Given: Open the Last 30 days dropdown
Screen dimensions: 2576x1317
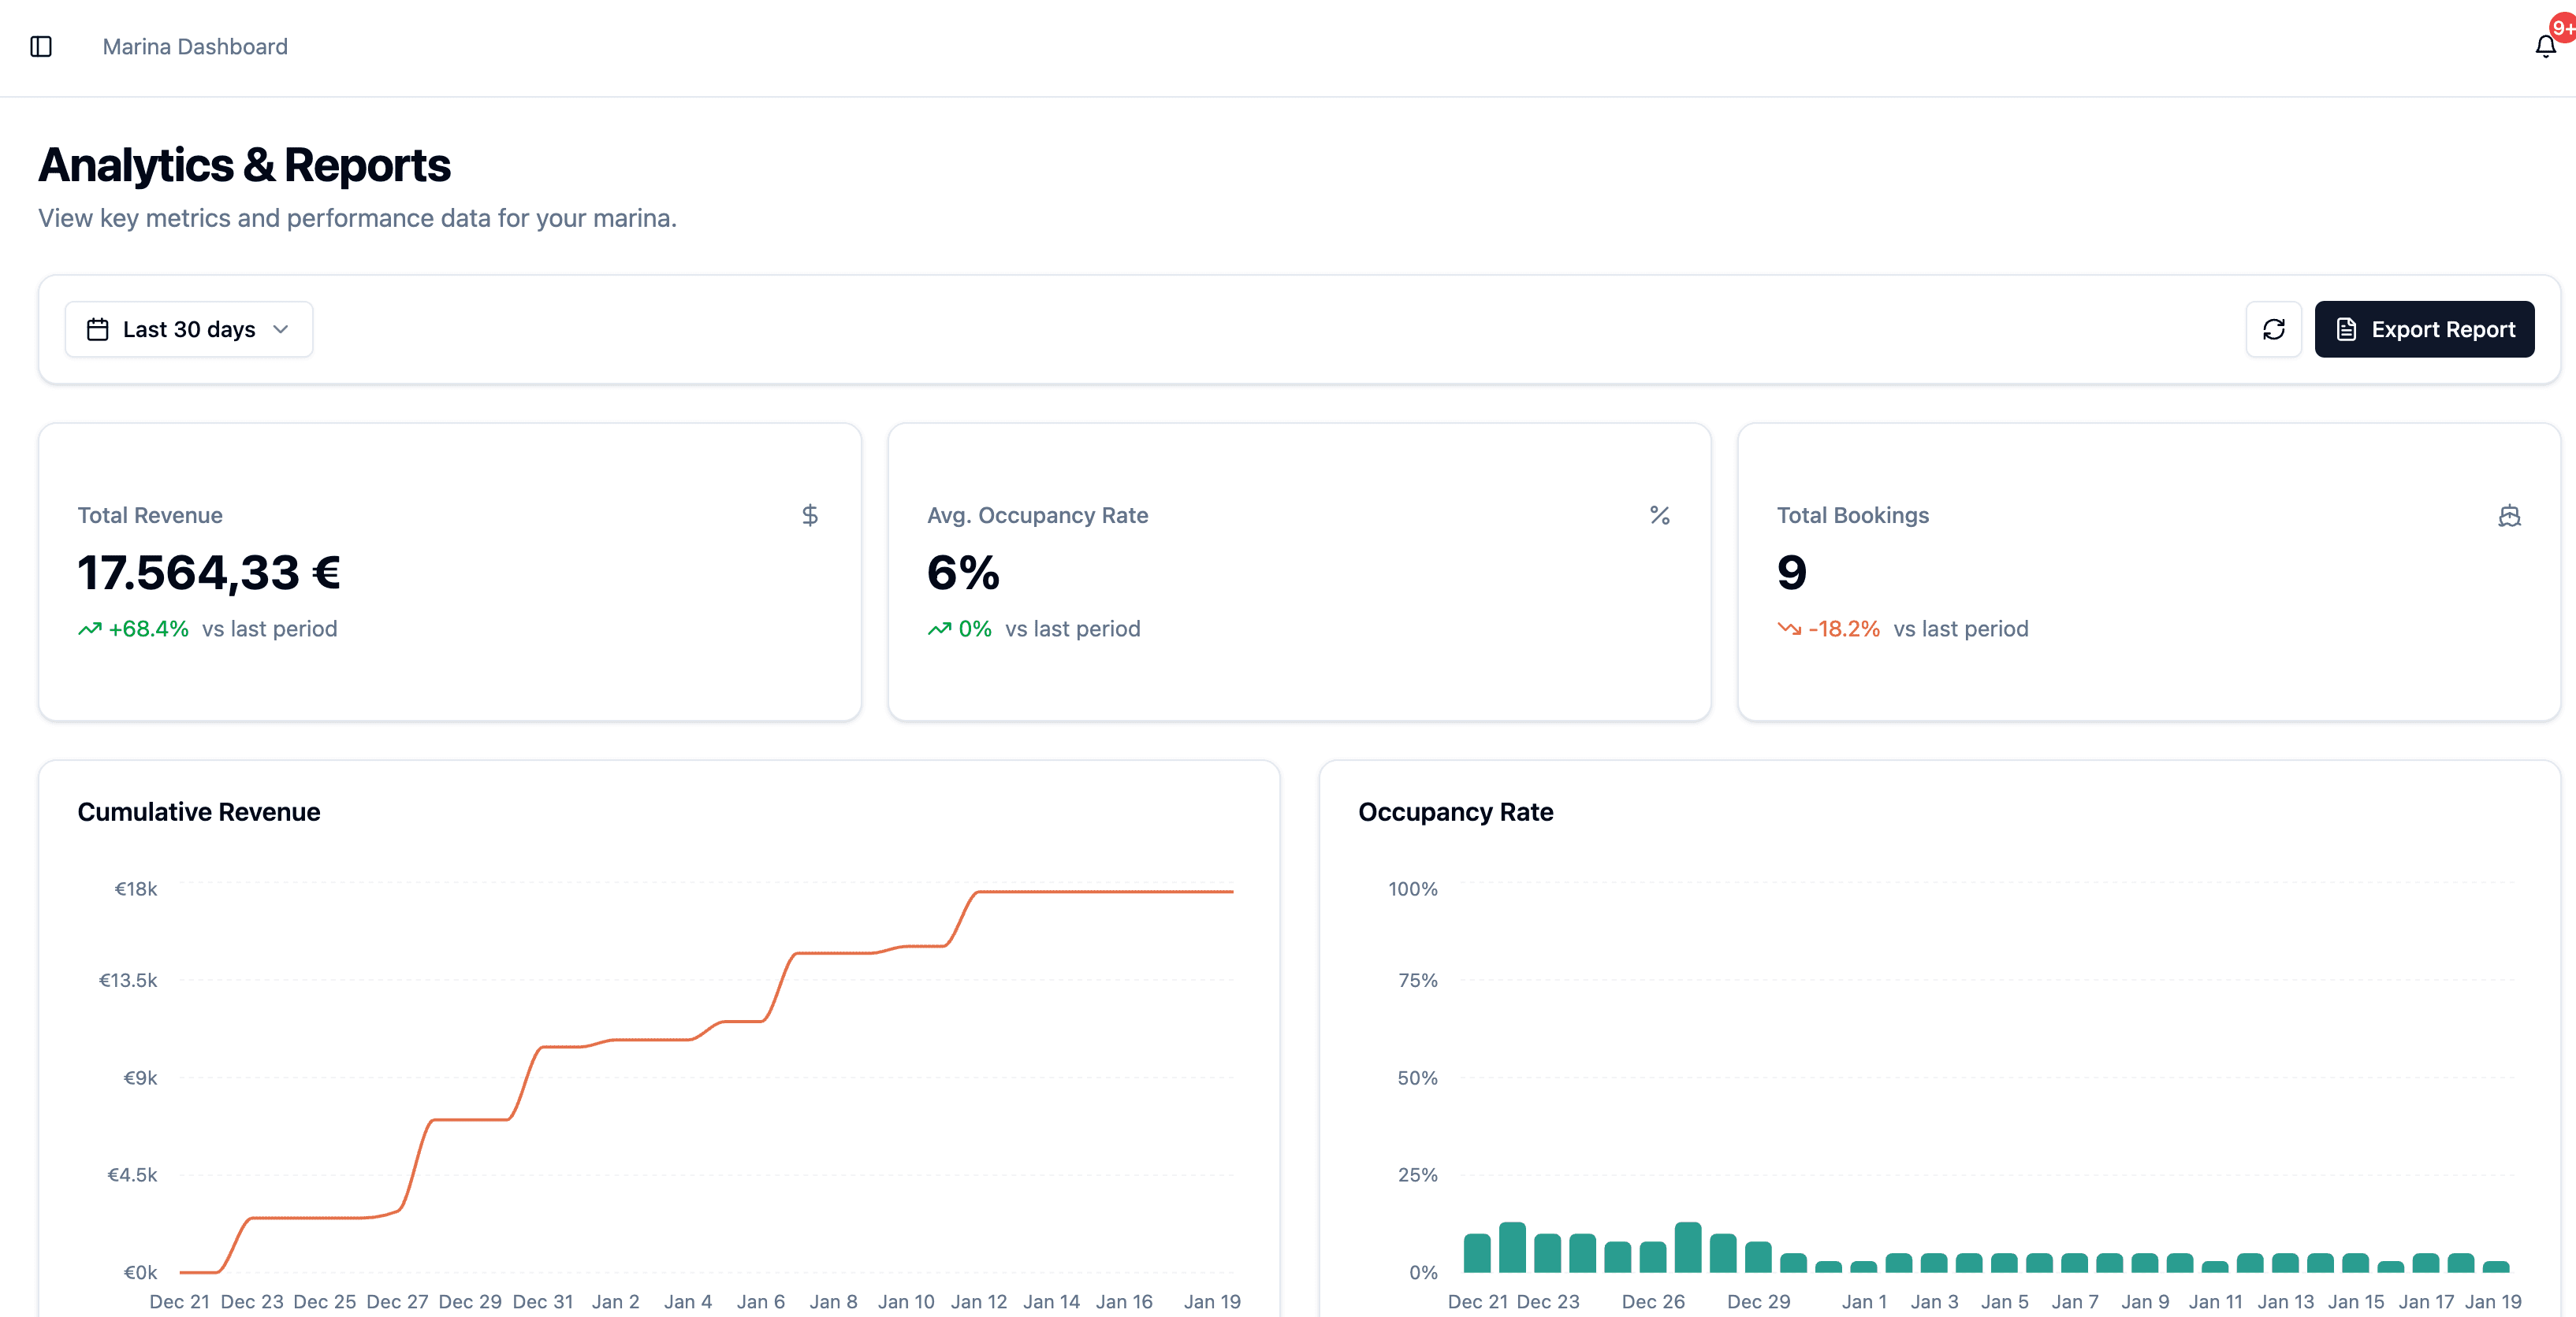Looking at the screenshot, I should click(x=188, y=328).
